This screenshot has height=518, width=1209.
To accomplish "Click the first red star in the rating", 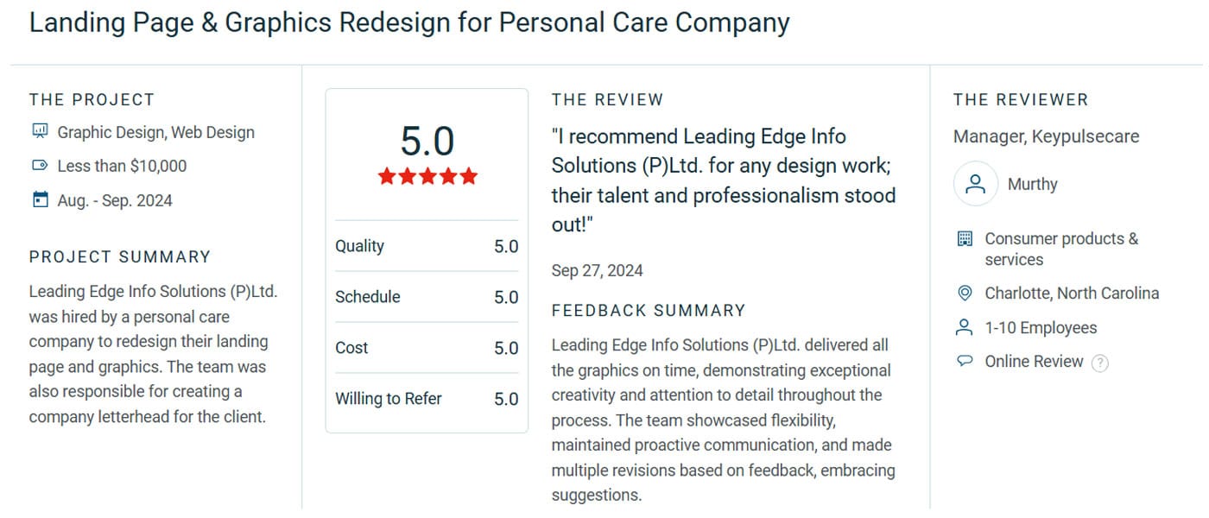I will point(386,176).
